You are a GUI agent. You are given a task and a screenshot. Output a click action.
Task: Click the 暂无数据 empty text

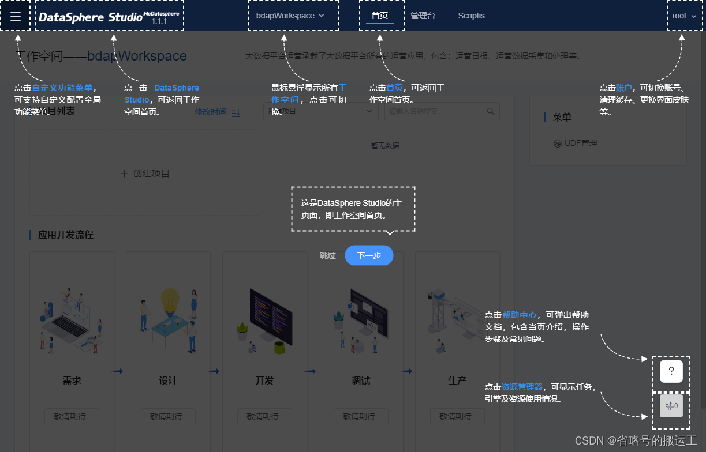384,145
